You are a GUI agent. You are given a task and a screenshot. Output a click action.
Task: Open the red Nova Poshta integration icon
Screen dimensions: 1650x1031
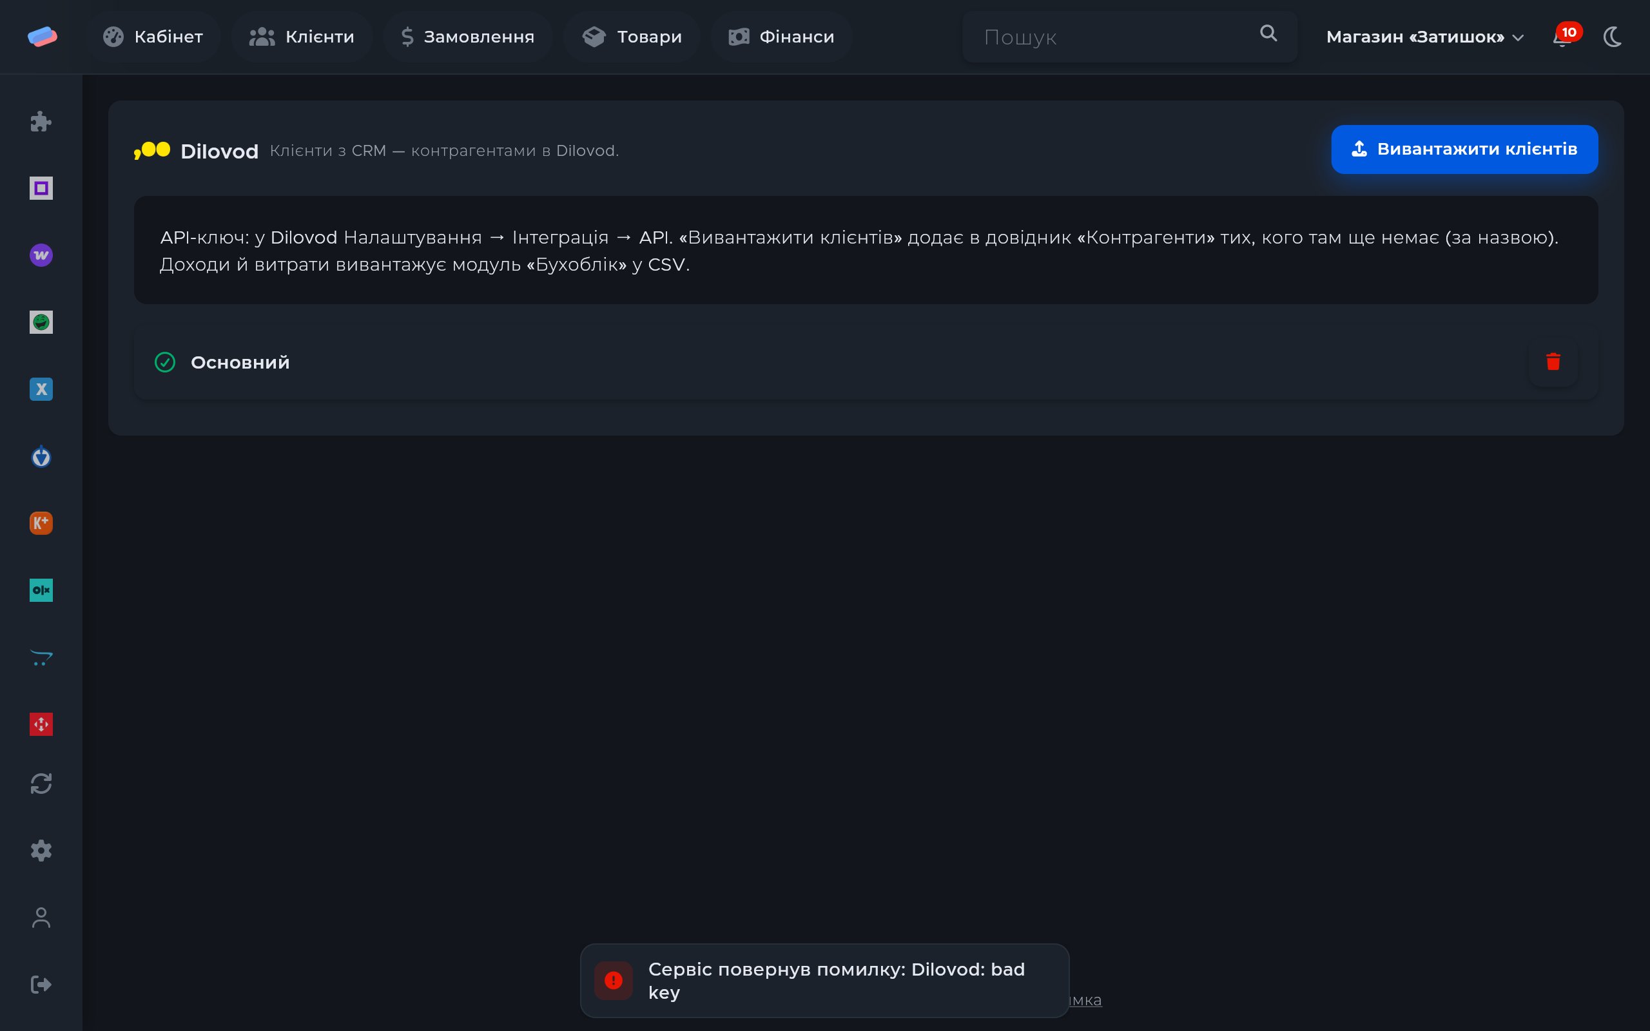(41, 724)
